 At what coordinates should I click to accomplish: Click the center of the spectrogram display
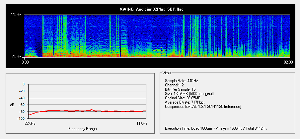pos(157,36)
